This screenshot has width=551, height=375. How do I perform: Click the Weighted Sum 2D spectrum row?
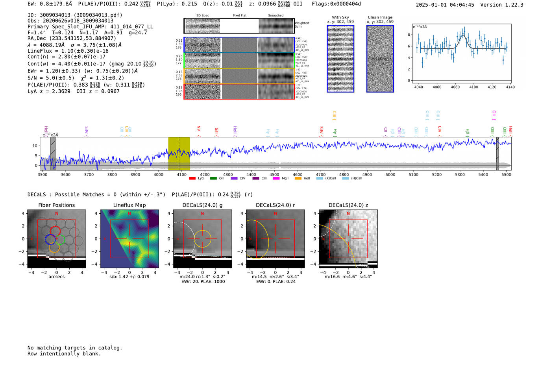pos(239,26)
